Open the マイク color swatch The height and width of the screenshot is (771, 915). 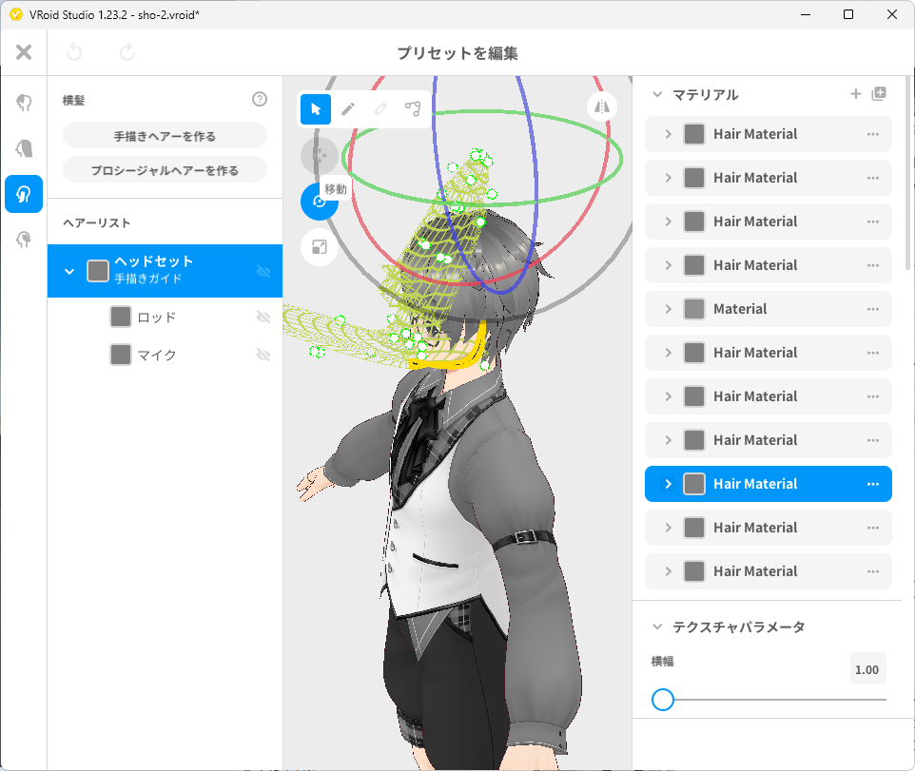(121, 354)
